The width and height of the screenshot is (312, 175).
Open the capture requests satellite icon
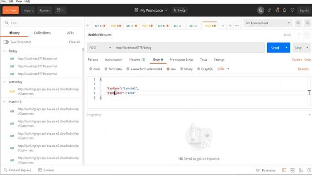pos(269,10)
